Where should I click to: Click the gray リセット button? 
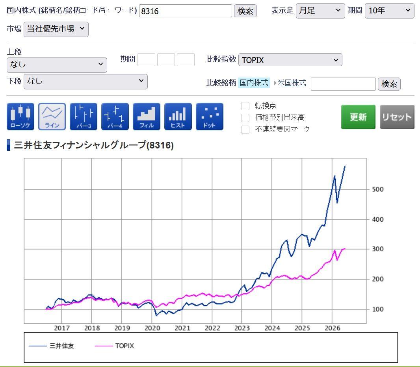pos(397,117)
